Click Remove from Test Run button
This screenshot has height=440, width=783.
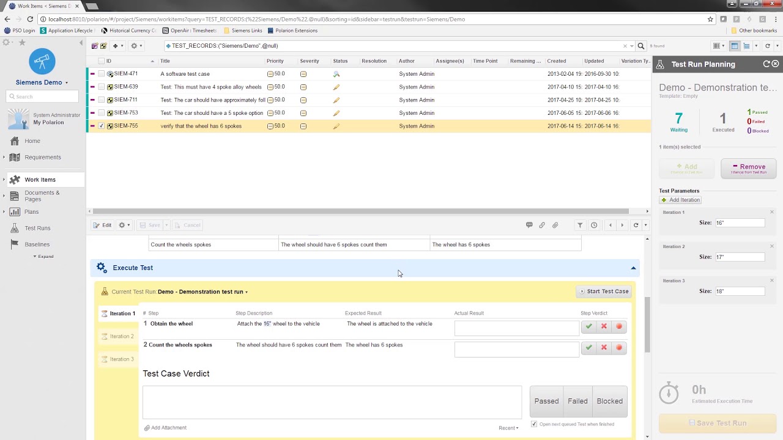click(749, 169)
